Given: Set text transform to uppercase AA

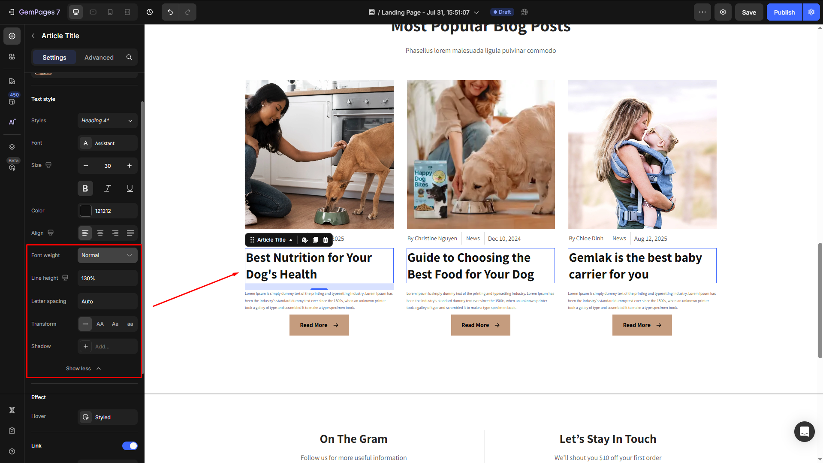Looking at the screenshot, I should [100, 324].
